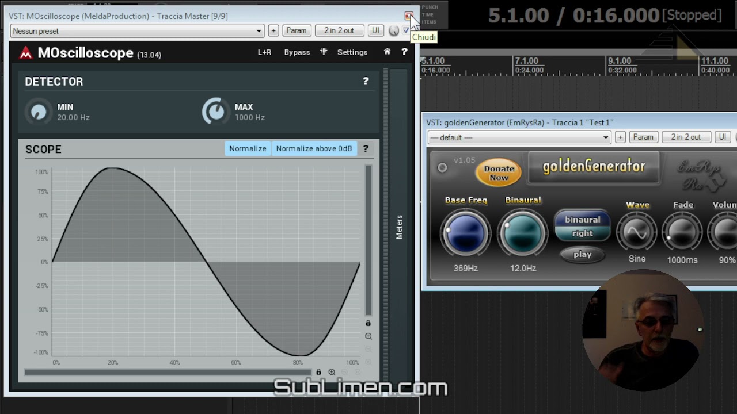The width and height of the screenshot is (737, 414).
Task: Zoom in vertically on the scope
Action: point(368,336)
